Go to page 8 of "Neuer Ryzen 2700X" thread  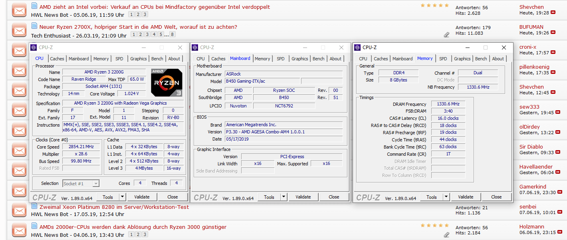[172, 35]
